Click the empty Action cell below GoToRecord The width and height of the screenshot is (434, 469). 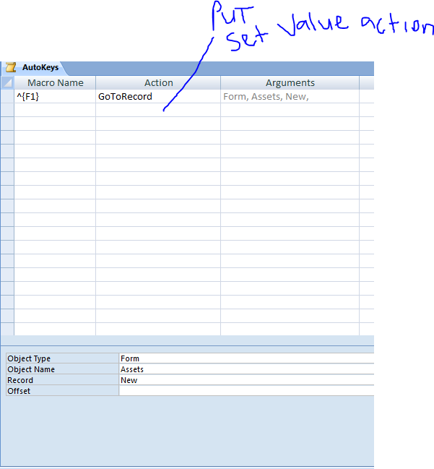[158, 110]
